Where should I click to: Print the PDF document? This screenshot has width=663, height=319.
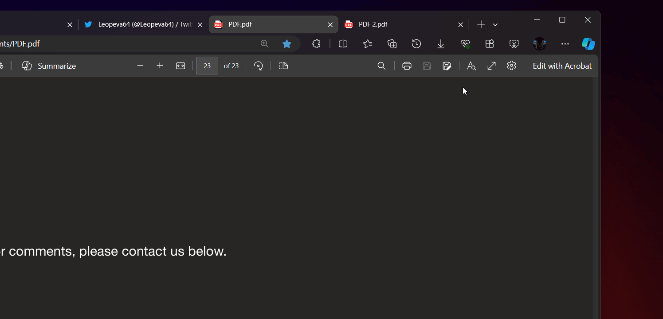click(x=407, y=66)
